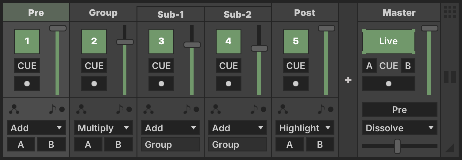Click the node network icon on Sub-2 layer
Image resolution: width=462 pixels, height=160 pixels.
point(216,109)
